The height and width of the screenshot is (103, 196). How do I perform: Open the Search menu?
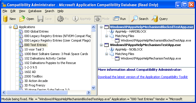50,11
